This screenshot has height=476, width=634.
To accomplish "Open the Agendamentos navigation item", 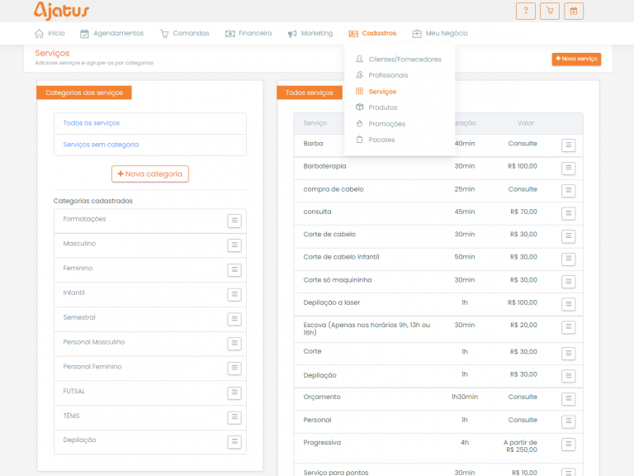I will [111, 33].
